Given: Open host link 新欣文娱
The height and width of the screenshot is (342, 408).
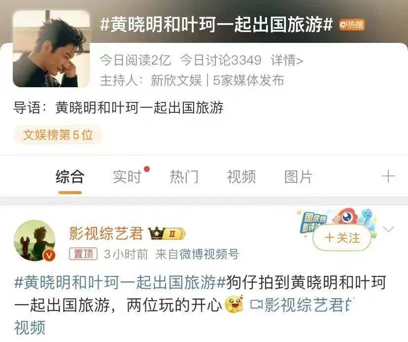Looking at the screenshot, I should [176, 80].
